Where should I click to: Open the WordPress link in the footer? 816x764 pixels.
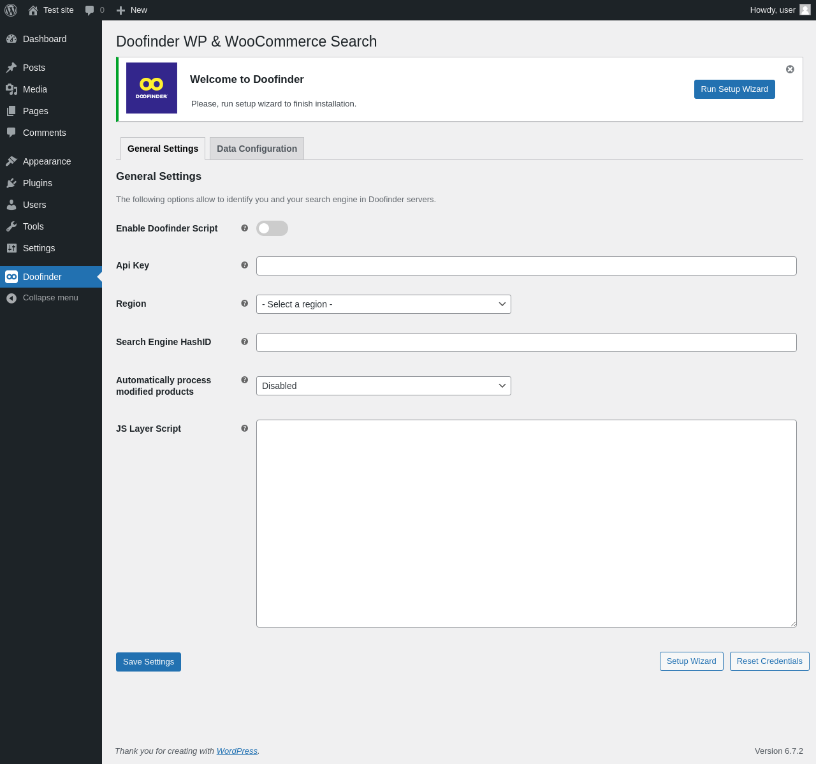[x=237, y=751]
